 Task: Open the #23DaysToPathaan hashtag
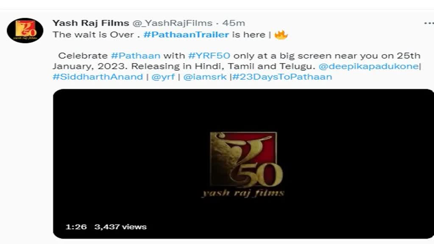[x=282, y=77]
